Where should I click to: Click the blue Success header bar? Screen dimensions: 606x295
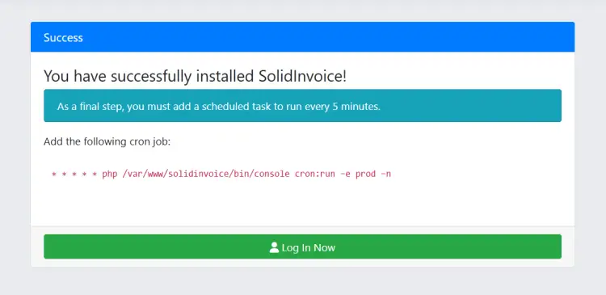(303, 37)
